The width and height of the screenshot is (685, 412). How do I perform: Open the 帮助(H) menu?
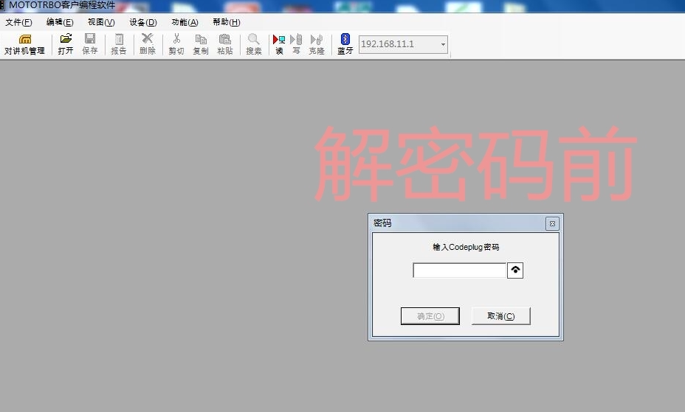(x=227, y=22)
